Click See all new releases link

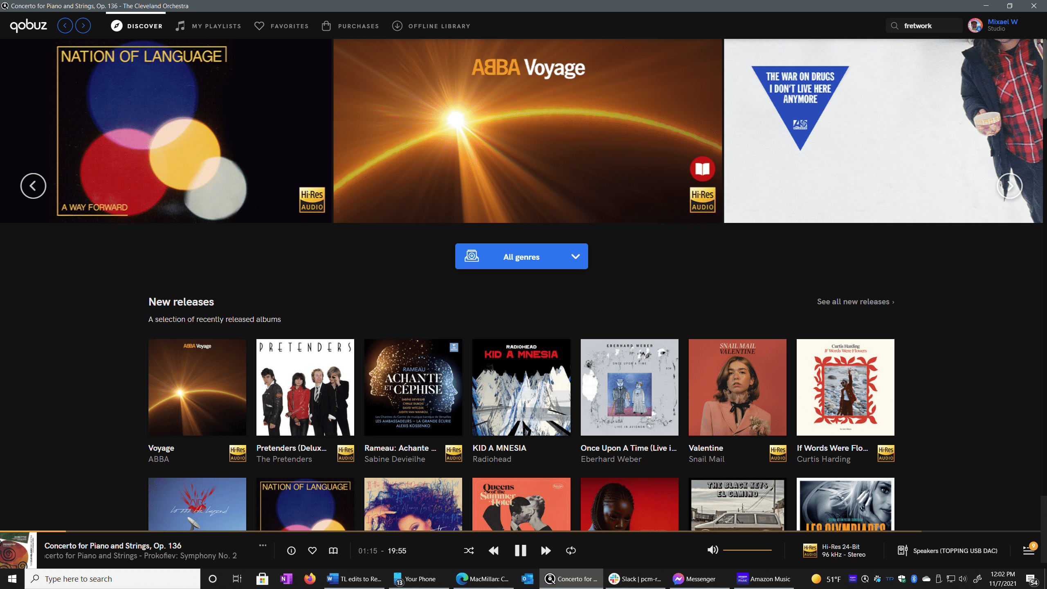point(856,301)
